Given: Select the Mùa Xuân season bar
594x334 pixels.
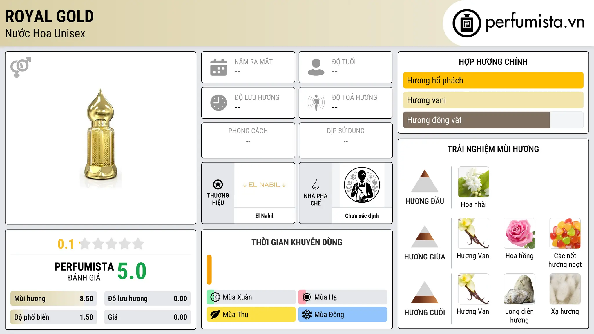Looking at the screenshot, I should point(251,297).
